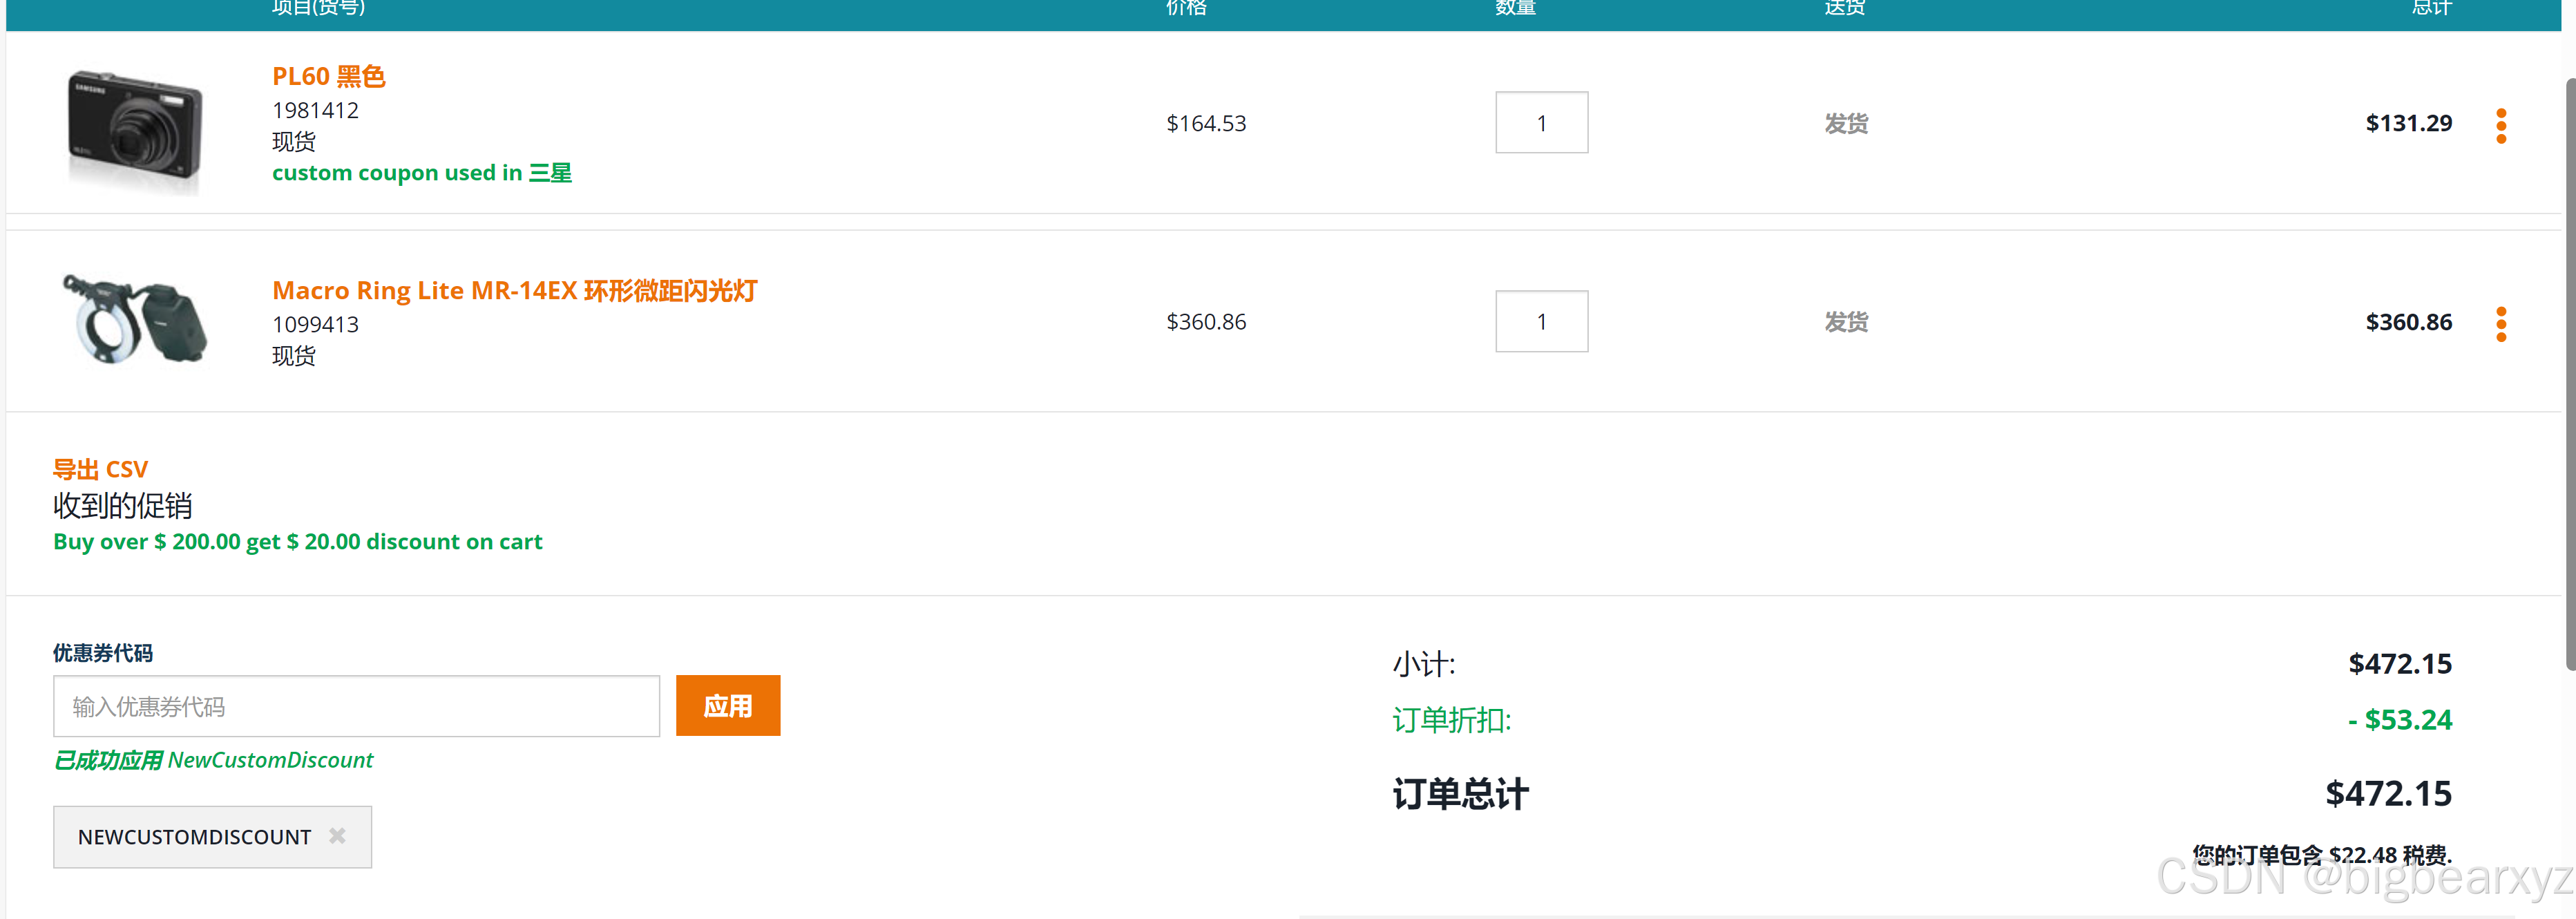Click the custom coupon used in 三星 text

point(421,173)
